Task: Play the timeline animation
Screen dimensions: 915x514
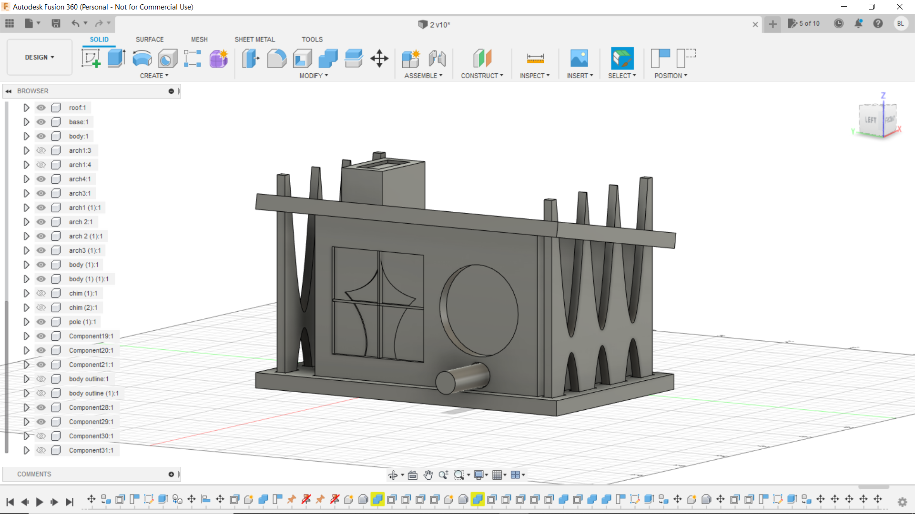Action: pyautogui.click(x=40, y=502)
